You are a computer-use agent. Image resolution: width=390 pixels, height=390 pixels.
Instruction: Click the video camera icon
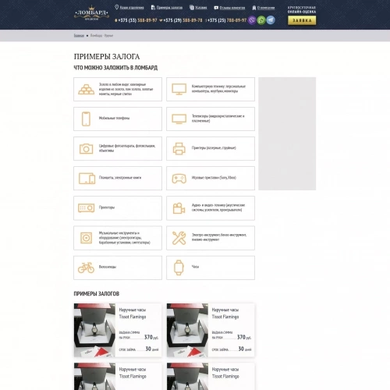[x=179, y=208]
